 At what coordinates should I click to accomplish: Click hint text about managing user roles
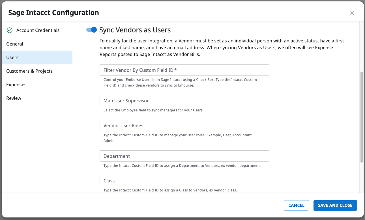pyautogui.click(x=178, y=138)
